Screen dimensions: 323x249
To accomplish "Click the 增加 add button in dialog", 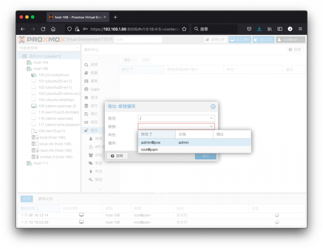I will pyautogui.click(x=206, y=156).
